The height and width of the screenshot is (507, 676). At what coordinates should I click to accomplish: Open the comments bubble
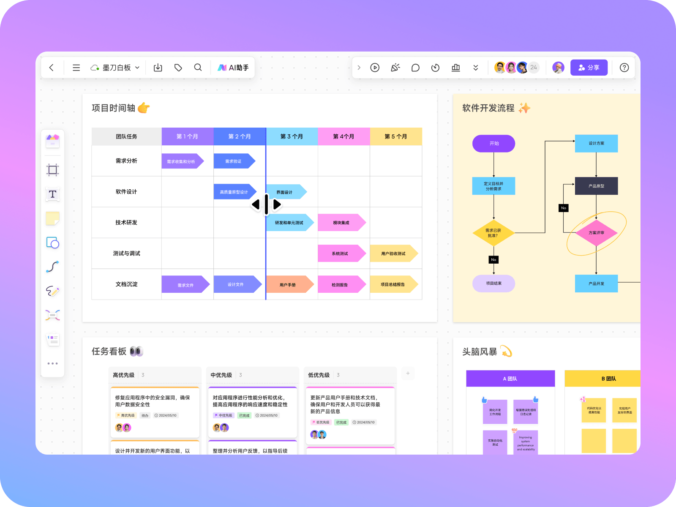point(415,68)
